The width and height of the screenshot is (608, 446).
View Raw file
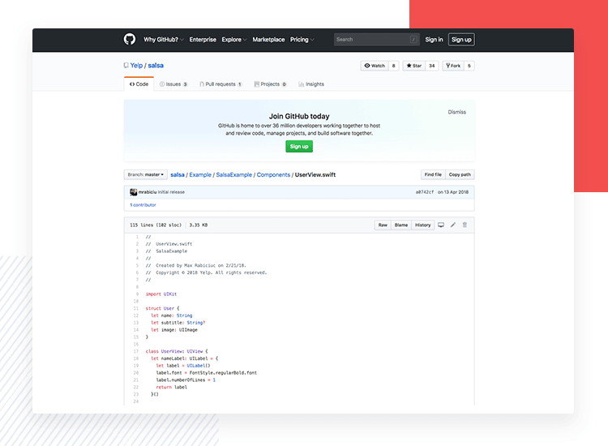pyautogui.click(x=383, y=225)
